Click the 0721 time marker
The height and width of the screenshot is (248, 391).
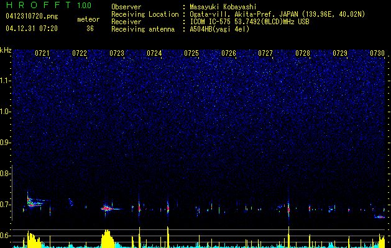point(42,53)
